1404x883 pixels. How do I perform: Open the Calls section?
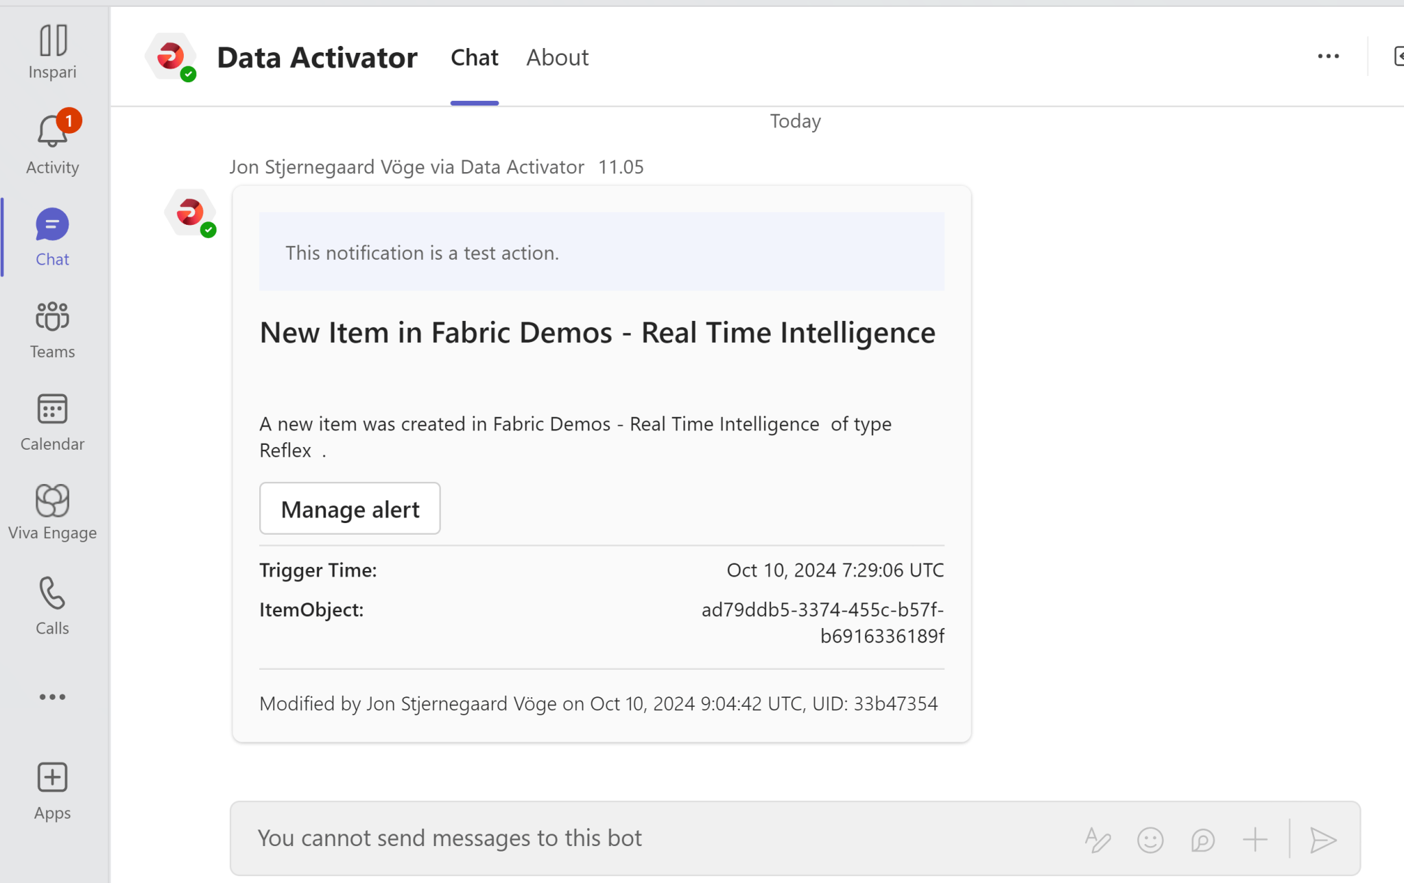coord(52,605)
